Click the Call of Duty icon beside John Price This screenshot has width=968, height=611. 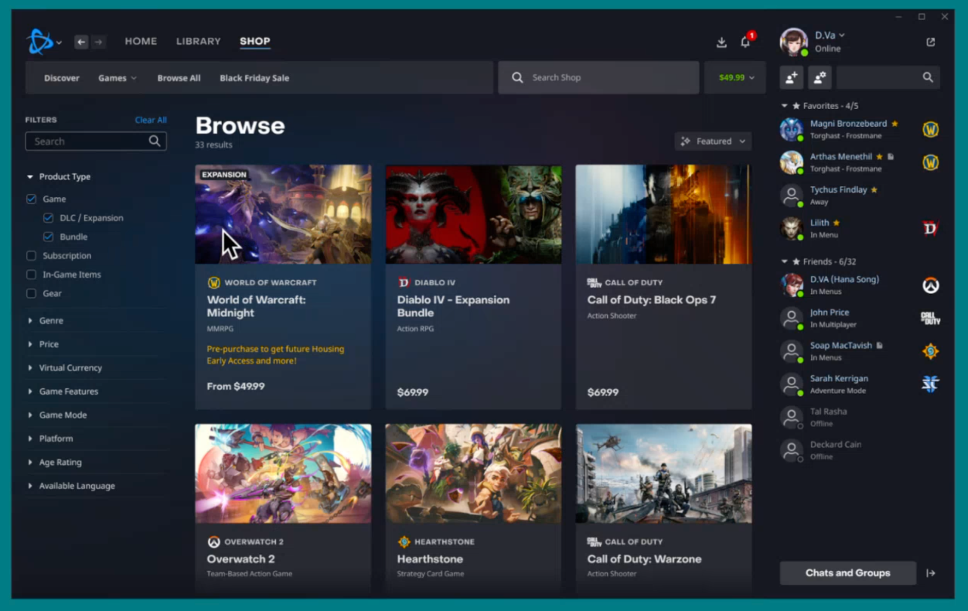point(930,318)
